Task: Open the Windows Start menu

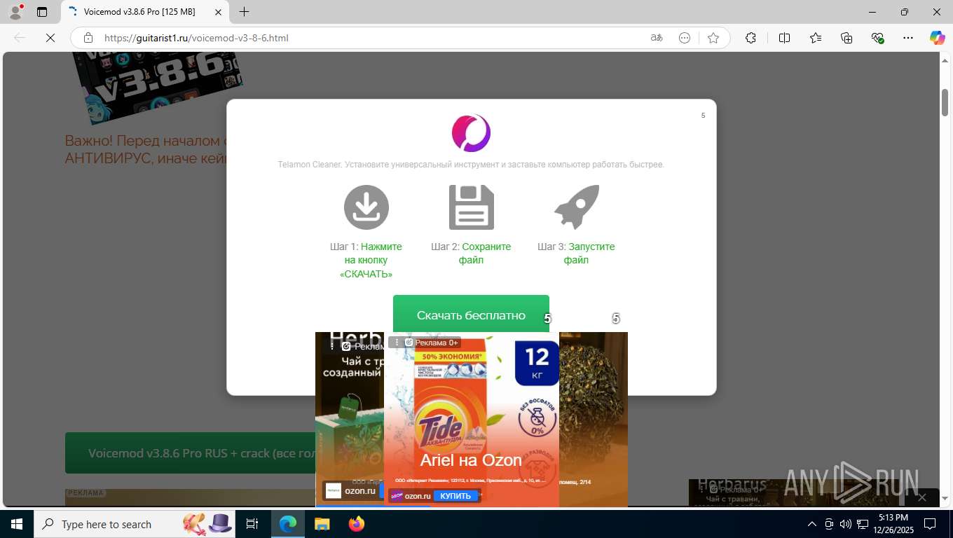Action: pos(16,524)
